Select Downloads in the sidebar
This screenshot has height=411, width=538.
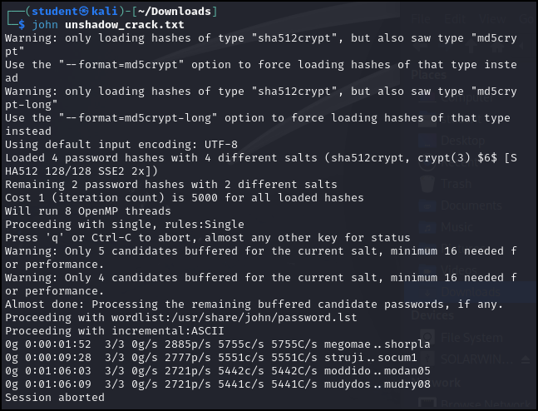pyautogui.click(x=470, y=292)
